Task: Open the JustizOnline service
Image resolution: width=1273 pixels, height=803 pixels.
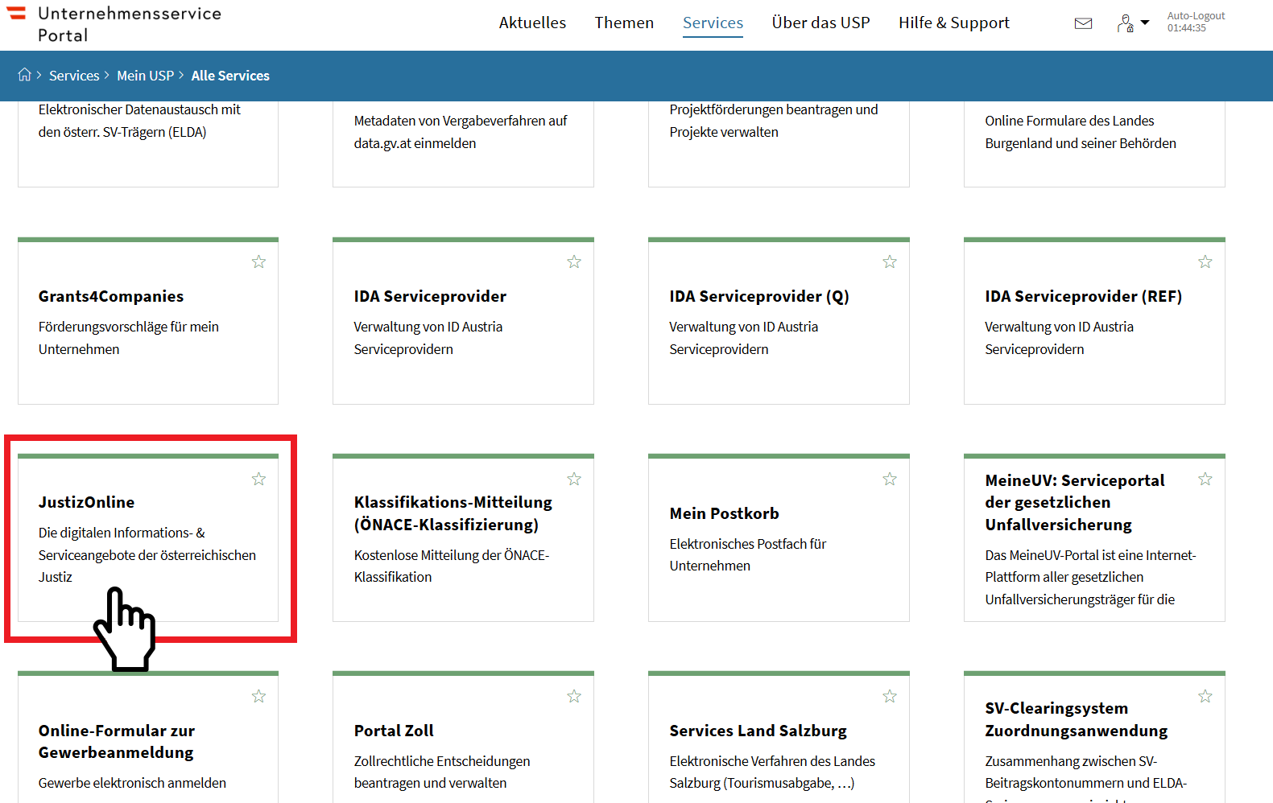Action: click(87, 503)
